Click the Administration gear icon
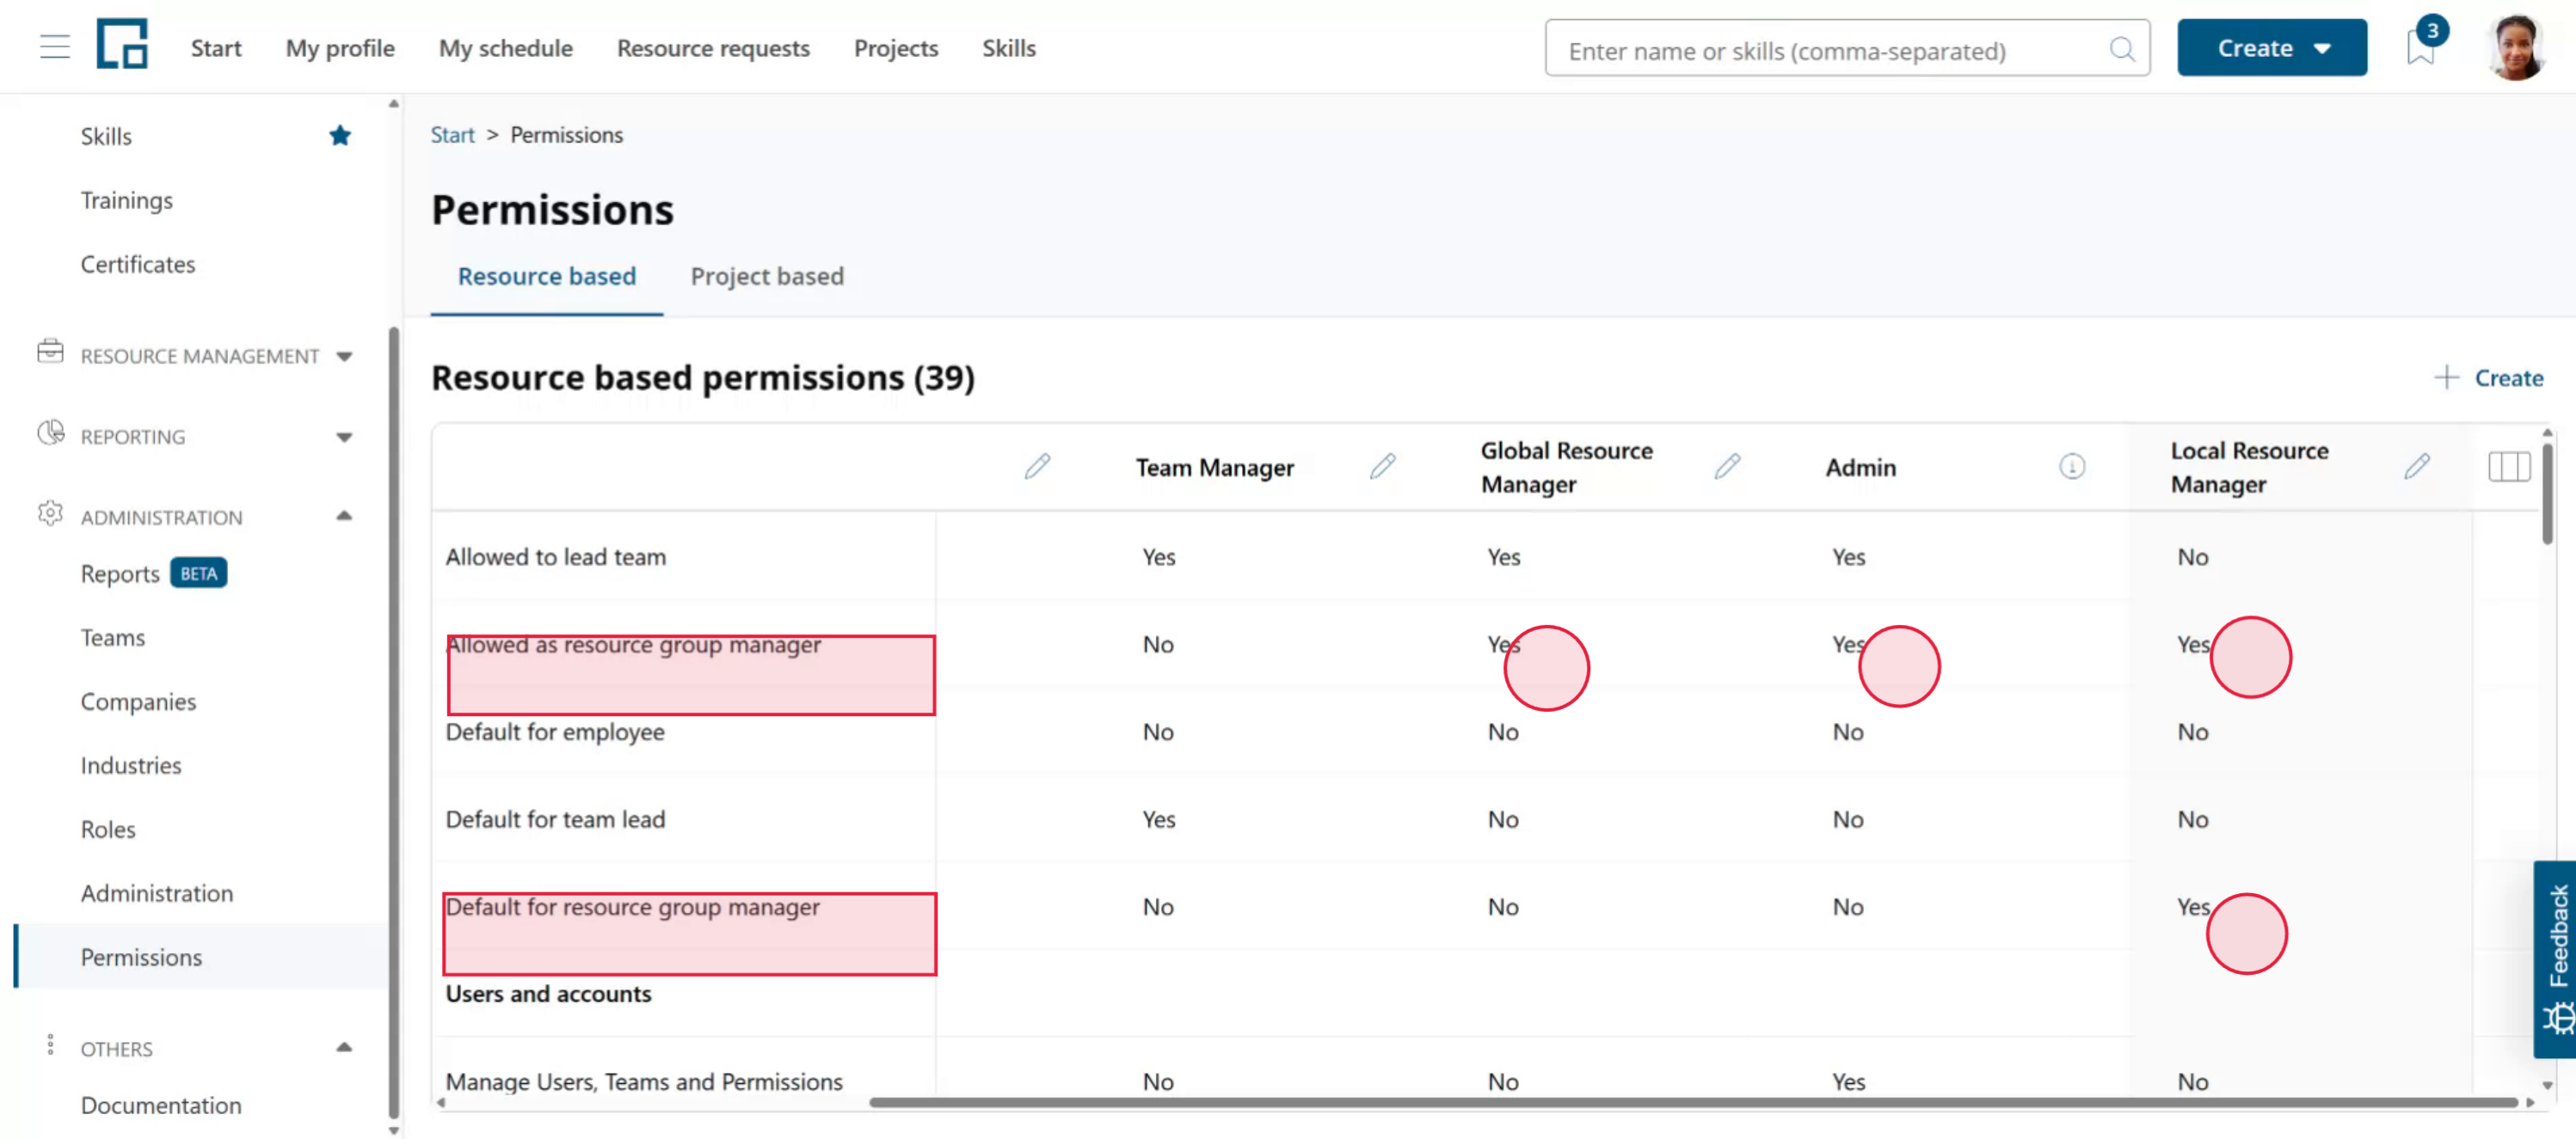This screenshot has width=2576, height=1139. (50, 513)
